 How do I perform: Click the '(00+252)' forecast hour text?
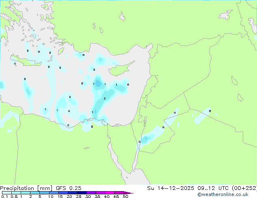click(x=244, y=188)
